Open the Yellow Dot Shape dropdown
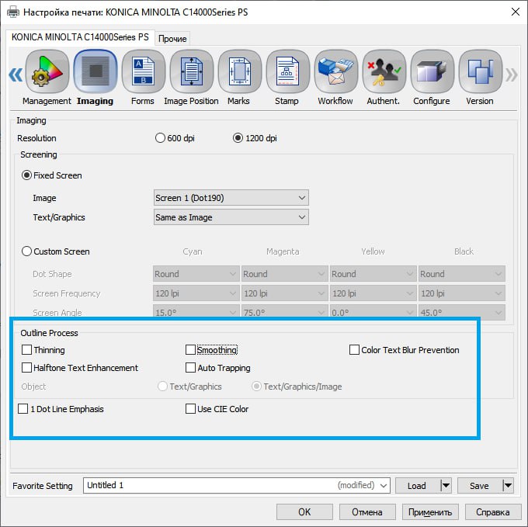528x527 pixels. 373,274
